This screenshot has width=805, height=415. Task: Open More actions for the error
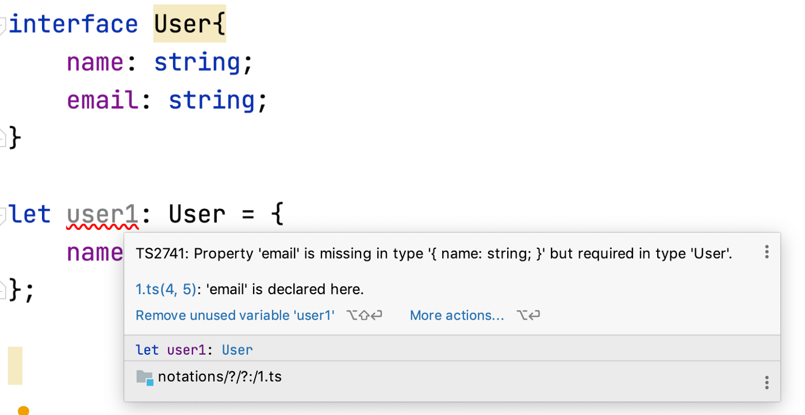pyautogui.click(x=457, y=315)
